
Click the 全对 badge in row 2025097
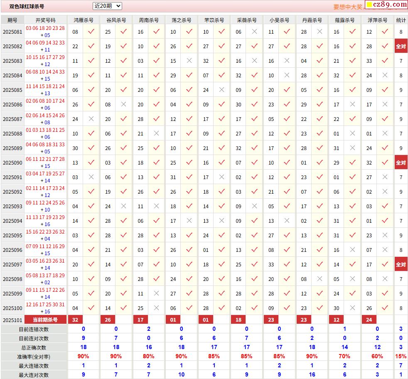click(x=401, y=264)
